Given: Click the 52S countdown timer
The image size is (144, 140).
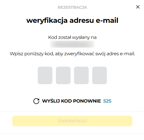Looking at the screenshot, I should (107, 101).
